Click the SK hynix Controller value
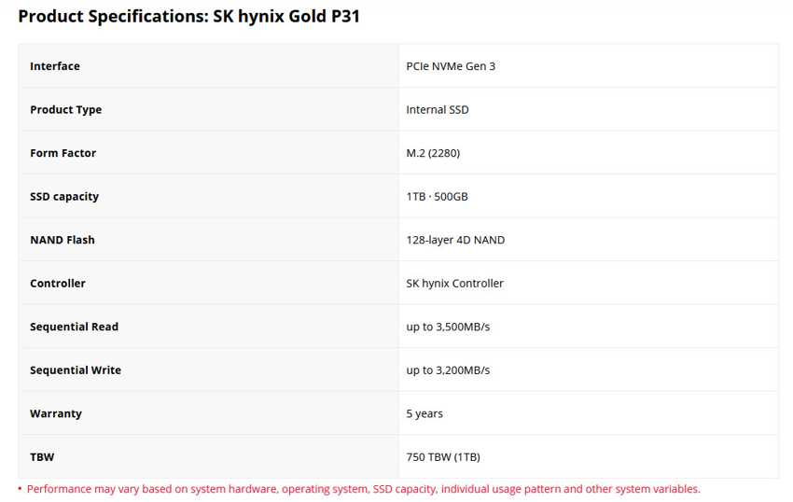This screenshot has height=502, width=793. tap(454, 284)
